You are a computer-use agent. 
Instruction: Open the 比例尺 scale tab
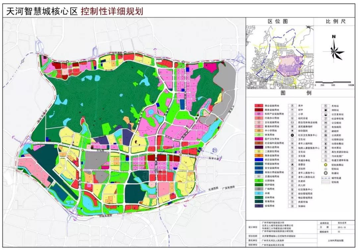tap(336, 21)
